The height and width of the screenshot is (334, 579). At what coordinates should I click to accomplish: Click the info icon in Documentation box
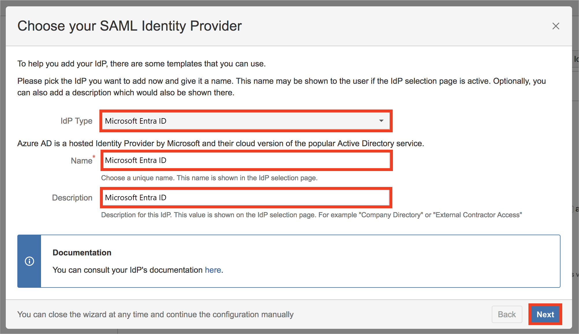coord(29,261)
